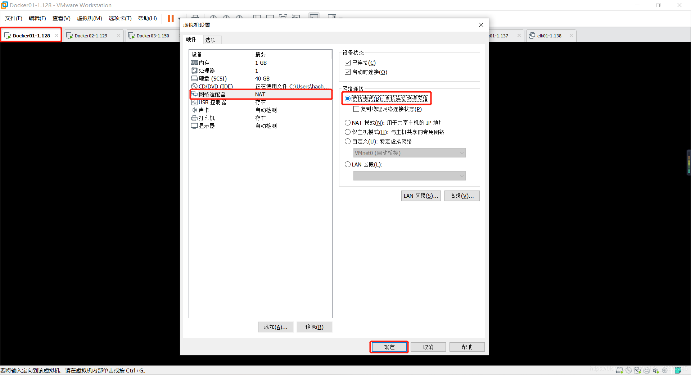Select the 声卡 自动检测 row
Viewport: 691px width, 375px height.
click(x=261, y=110)
